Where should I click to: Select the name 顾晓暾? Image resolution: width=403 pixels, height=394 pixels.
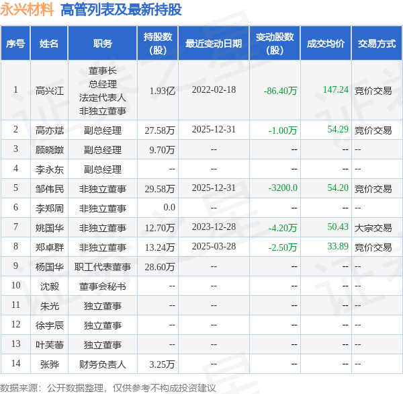pyautogui.click(x=49, y=150)
